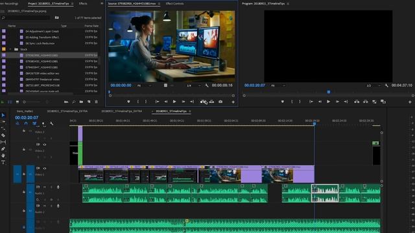Mute Audio 1 track
The width and height of the screenshot is (415, 233).
point(45,187)
